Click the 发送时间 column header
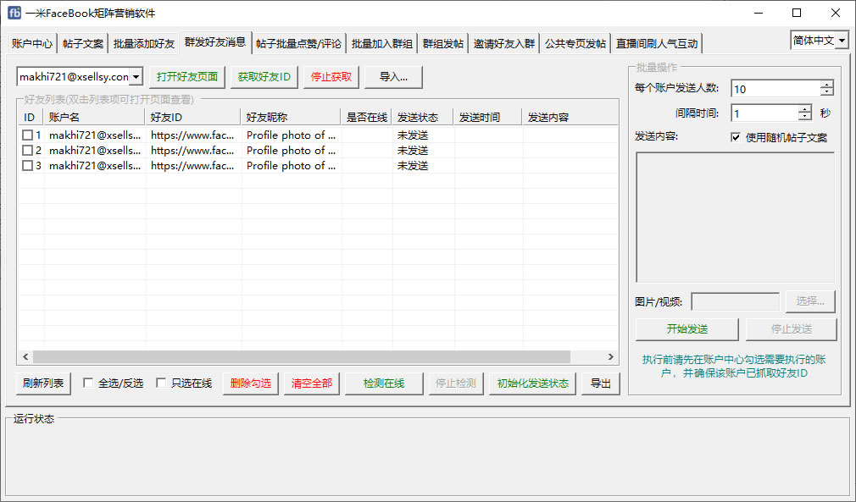The width and height of the screenshot is (856, 502). (488, 117)
